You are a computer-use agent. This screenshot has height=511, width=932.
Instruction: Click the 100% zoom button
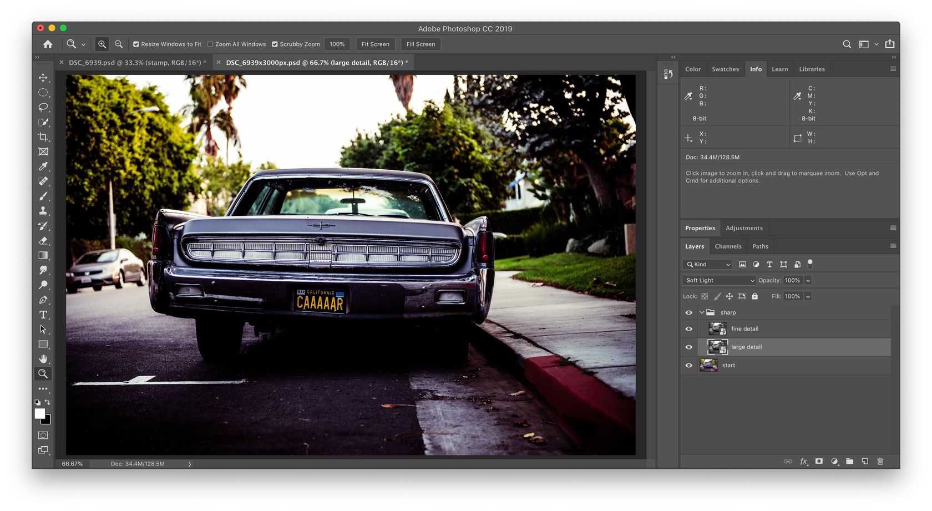click(337, 44)
